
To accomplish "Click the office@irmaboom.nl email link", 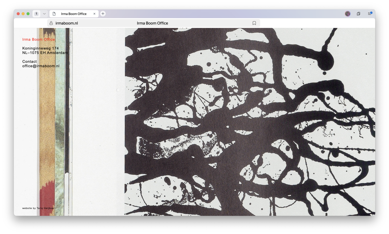I will tap(41, 66).
